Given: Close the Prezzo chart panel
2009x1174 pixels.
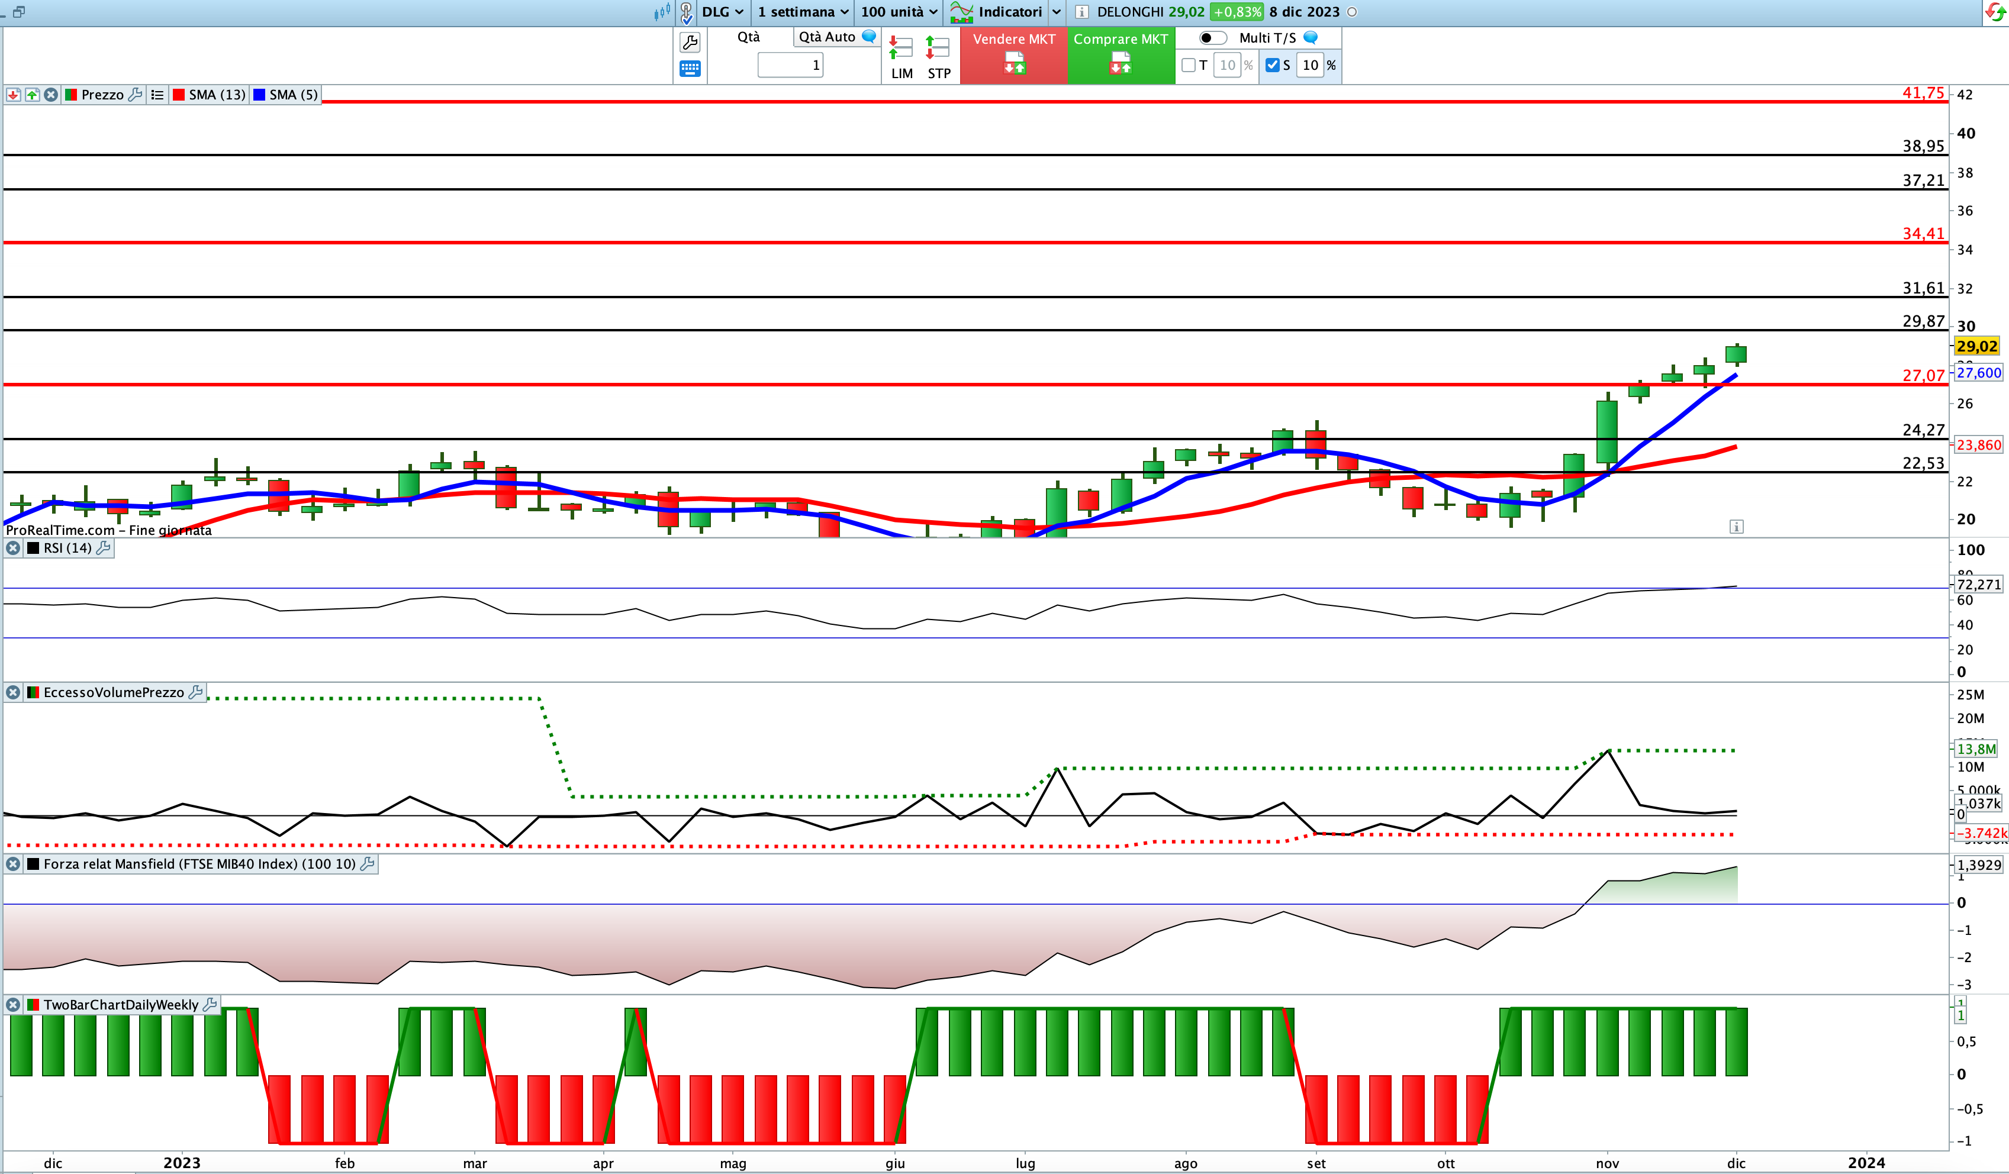Looking at the screenshot, I should [51, 95].
